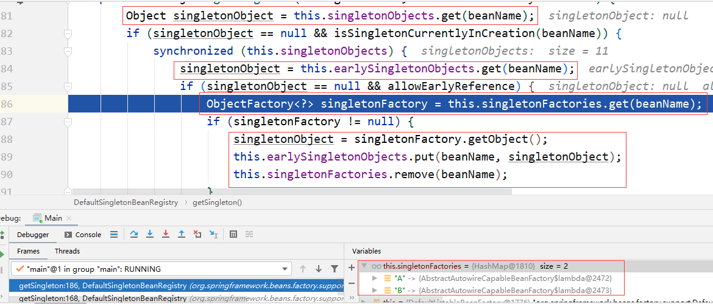Click the Variables panel title
The width and height of the screenshot is (713, 304).
pyautogui.click(x=366, y=251)
